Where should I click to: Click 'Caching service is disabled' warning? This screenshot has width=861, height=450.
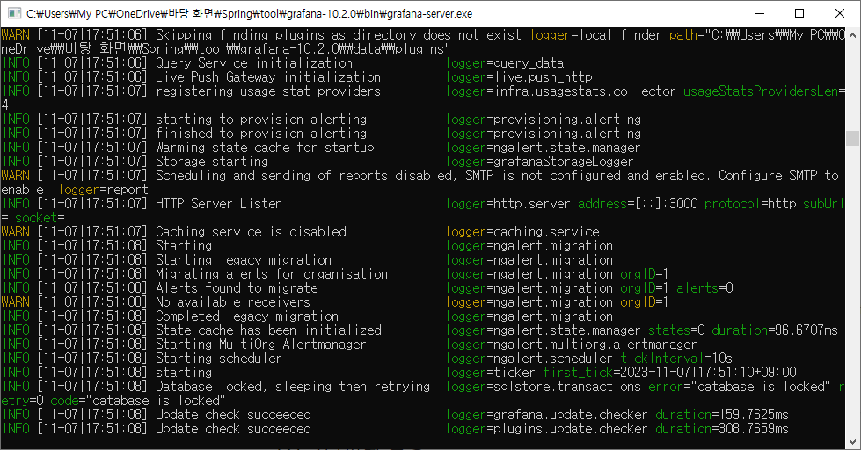tap(251, 231)
